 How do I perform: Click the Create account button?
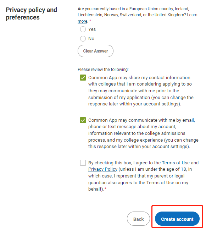tap(177, 219)
